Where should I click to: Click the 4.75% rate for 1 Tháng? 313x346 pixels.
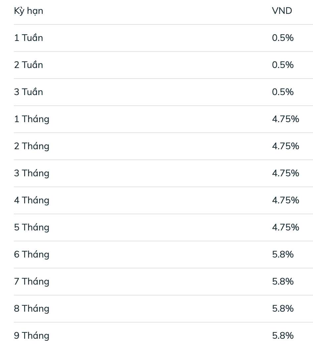[x=285, y=119]
